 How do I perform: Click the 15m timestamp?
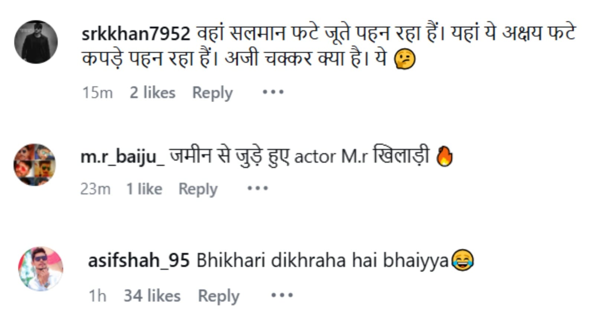(97, 92)
